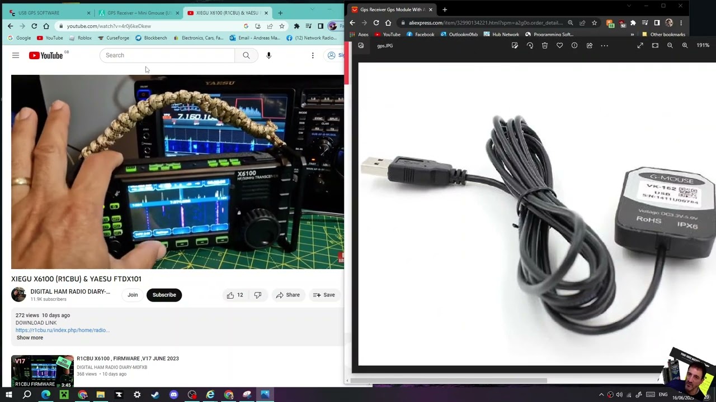Open Windows Start menu

(8, 395)
